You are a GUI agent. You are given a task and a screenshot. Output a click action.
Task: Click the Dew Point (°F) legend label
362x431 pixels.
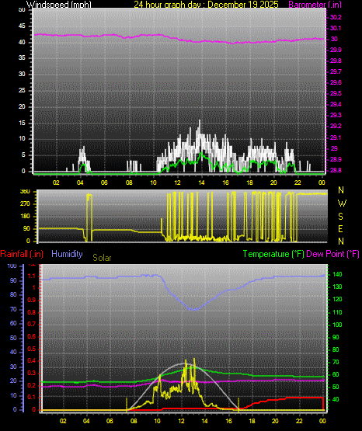tap(332, 254)
